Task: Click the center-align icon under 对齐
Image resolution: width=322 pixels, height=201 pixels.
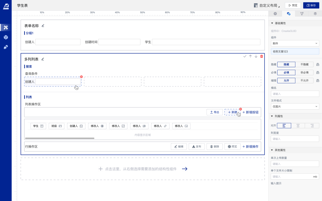Action: [x=298, y=125]
